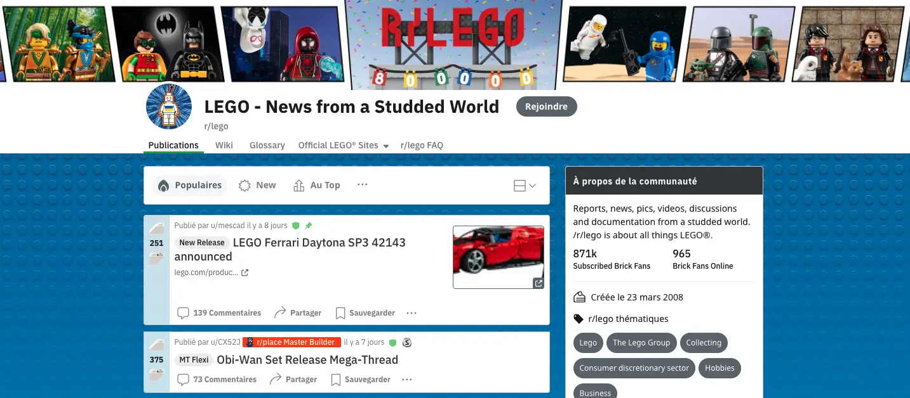Open the LEGO Ferrari Daytona SP3 42143 post title
Image resolution: width=910 pixels, height=398 pixels.
click(290, 250)
